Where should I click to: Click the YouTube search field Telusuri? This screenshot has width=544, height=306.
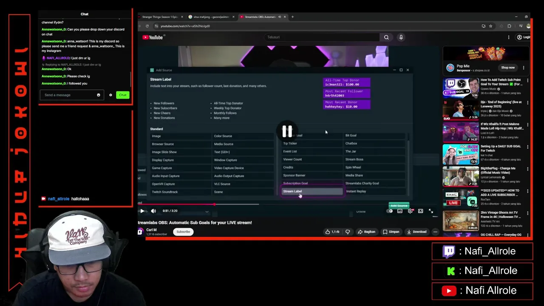[321, 37]
